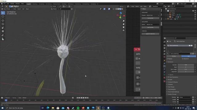Image resolution: width=197 pixels, height=110 pixels.
Task: Activate the 3D Cursor tool
Action: [3, 16]
